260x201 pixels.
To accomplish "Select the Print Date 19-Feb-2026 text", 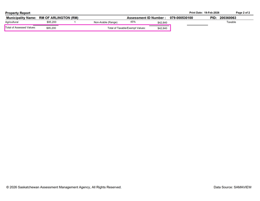I will (x=204, y=13).
